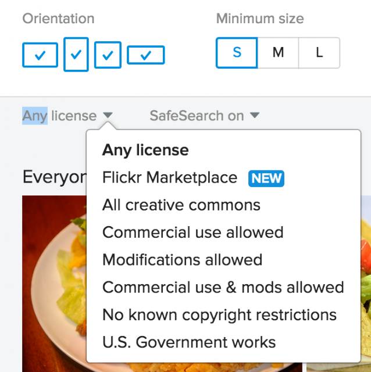This screenshot has width=371, height=372.
Task: Choose Commercial use allowed option
Action: pos(193,233)
